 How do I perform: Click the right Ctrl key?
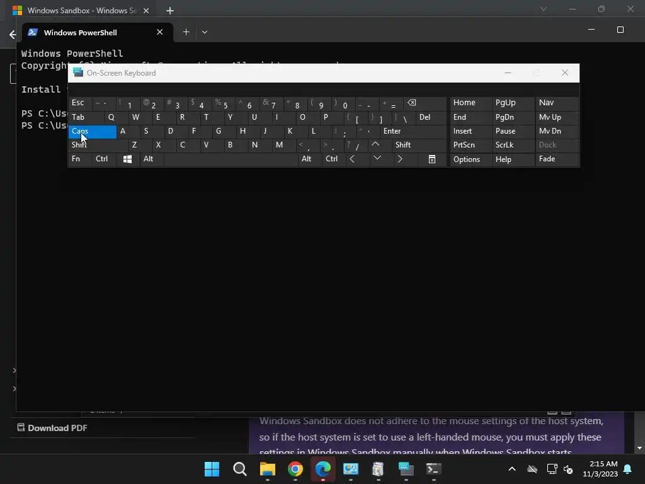[334, 159]
